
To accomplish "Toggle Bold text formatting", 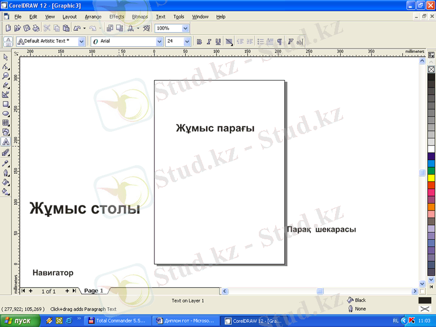I will pyautogui.click(x=199, y=41).
